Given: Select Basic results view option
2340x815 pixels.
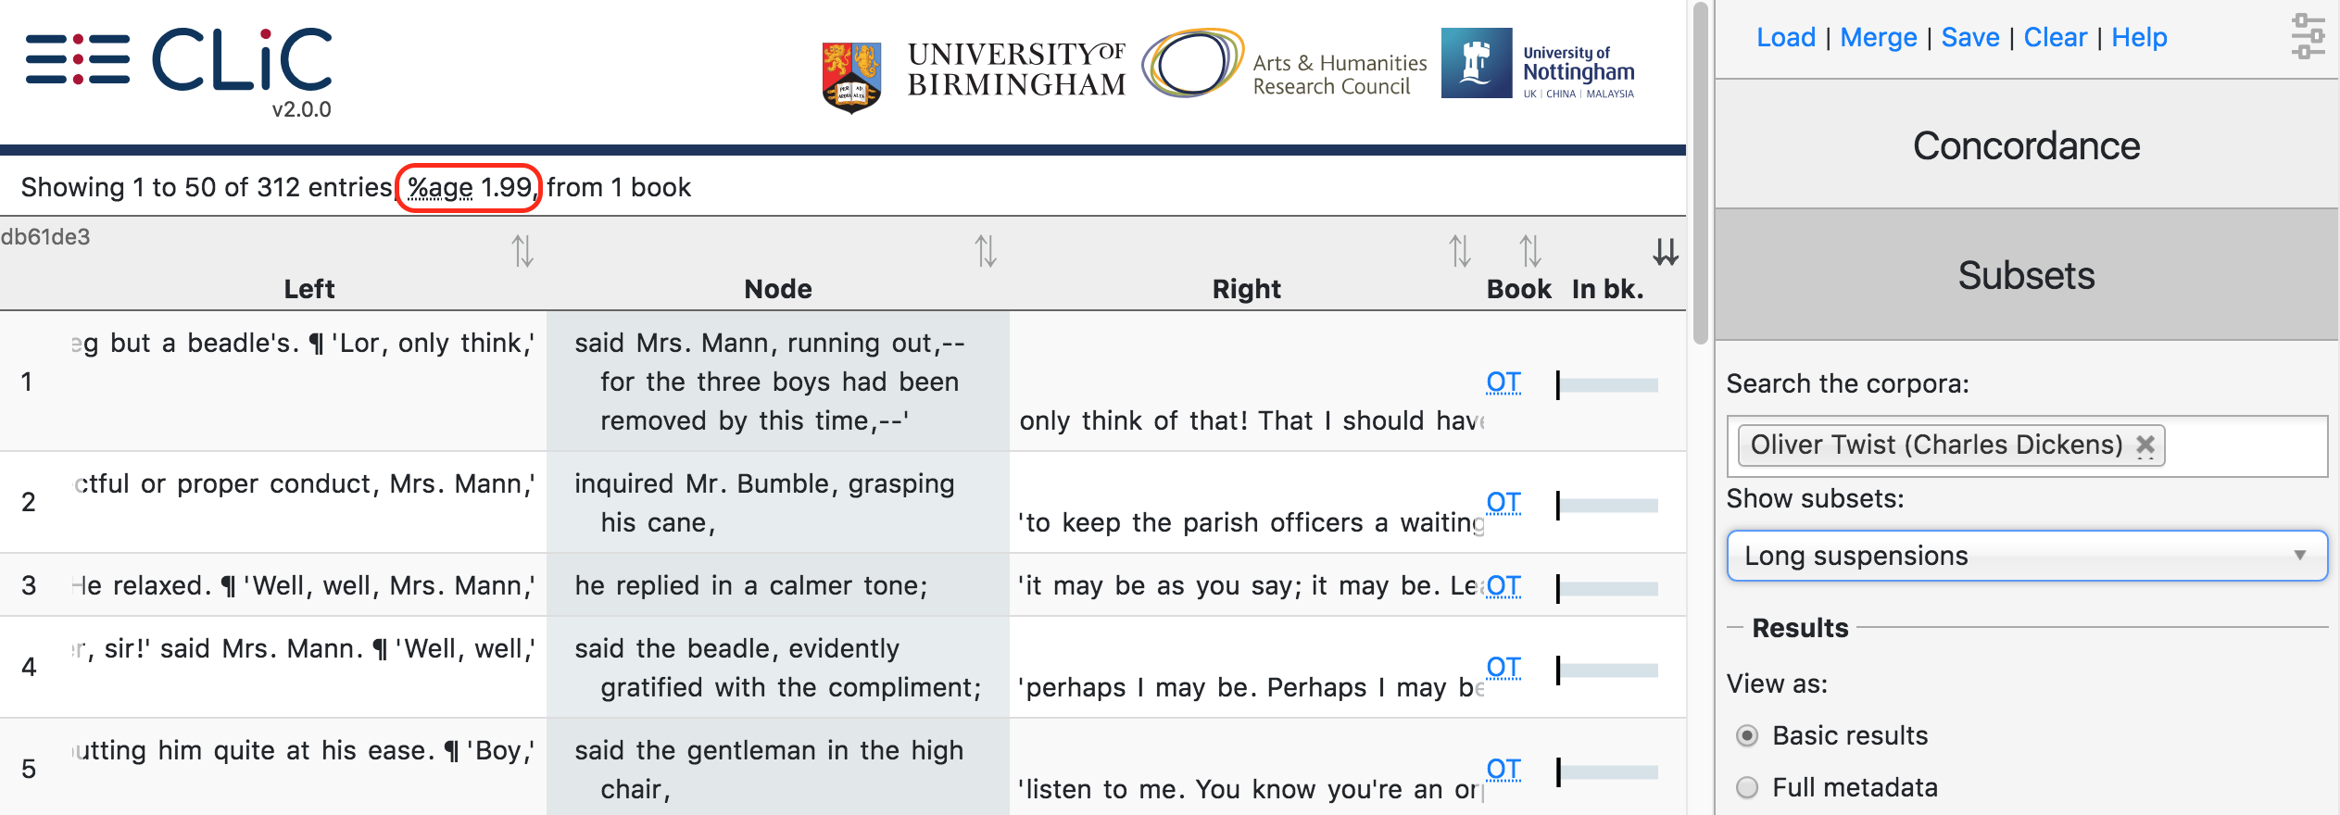Looking at the screenshot, I should 1747,735.
